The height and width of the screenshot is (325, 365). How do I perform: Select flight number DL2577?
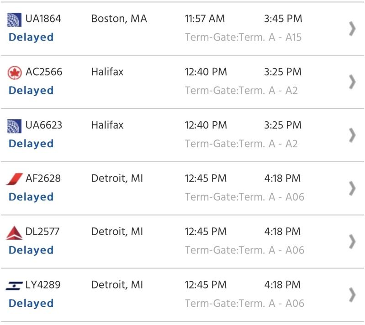pyautogui.click(x=42, y=232)
